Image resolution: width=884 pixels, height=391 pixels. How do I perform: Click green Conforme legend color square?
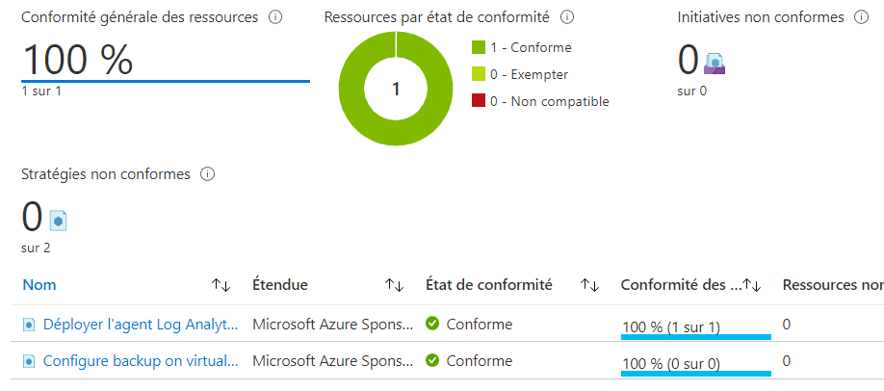coord(479,47)
